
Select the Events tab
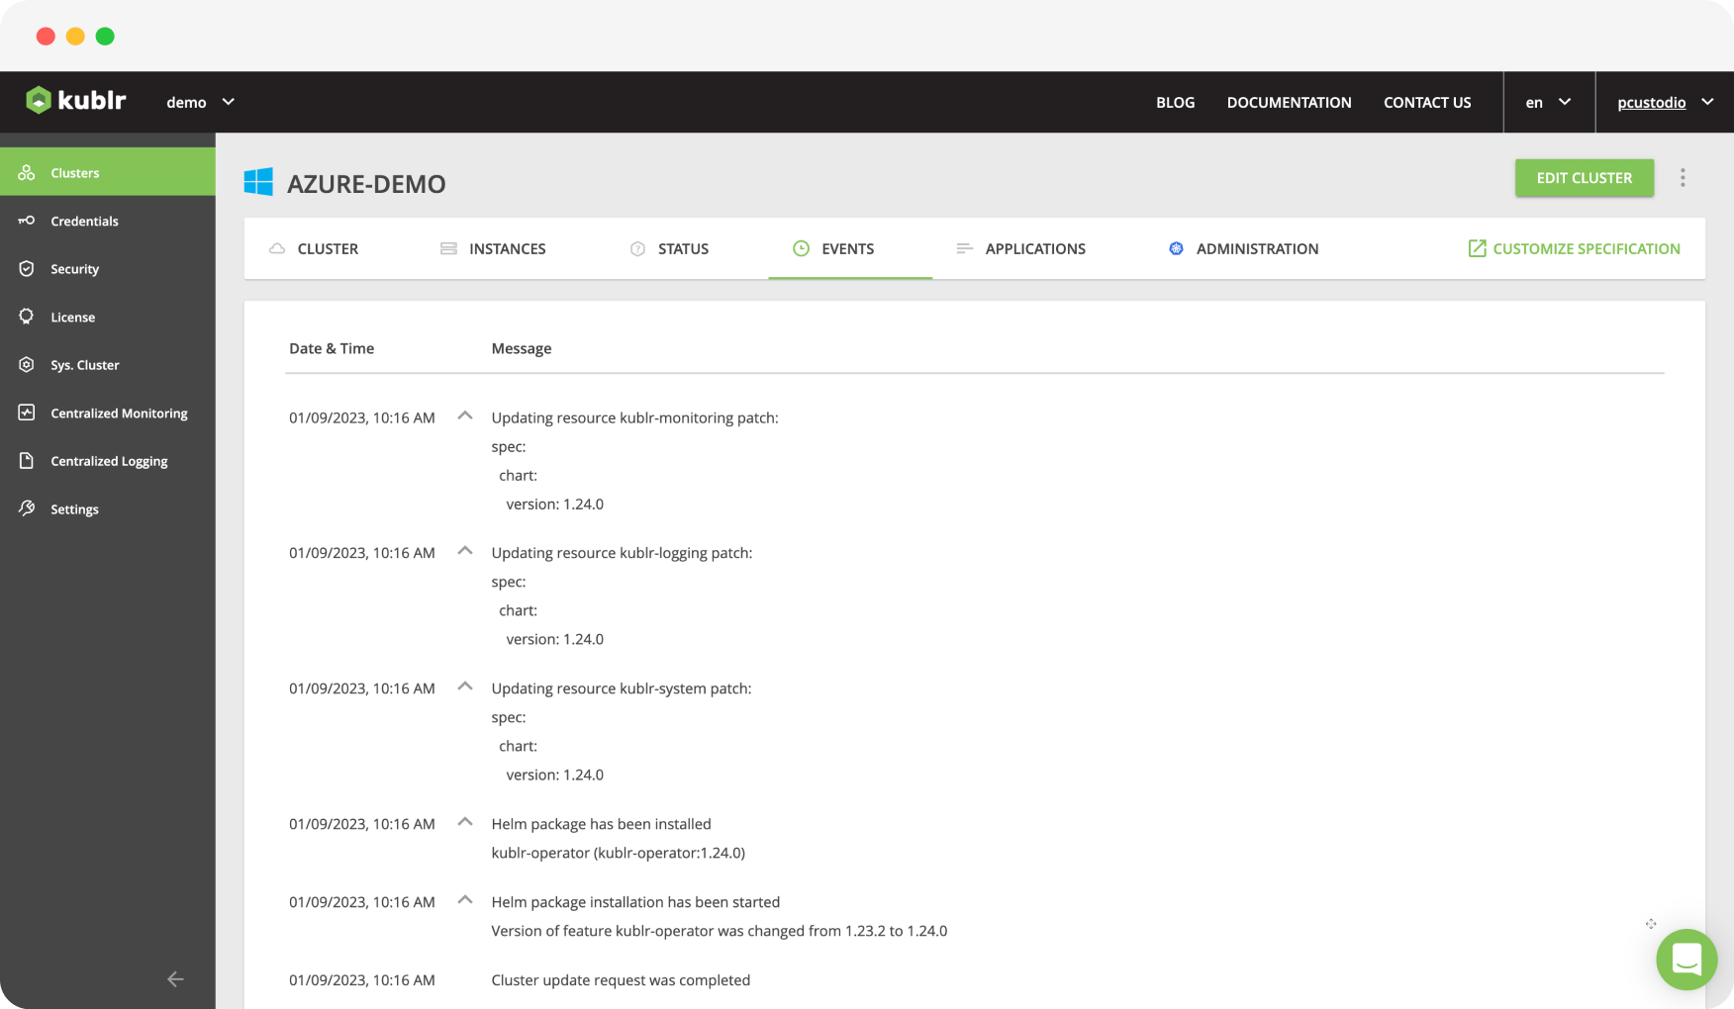point(850,248)
